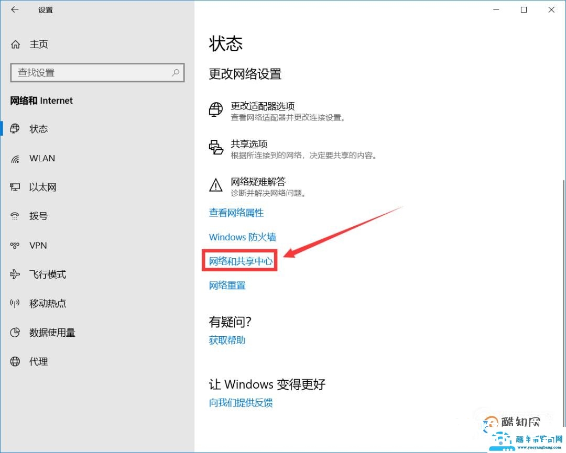Open 查看网络属性 link
The width and height of the screenshot is (566, 453).
click(x=236, y=213)
